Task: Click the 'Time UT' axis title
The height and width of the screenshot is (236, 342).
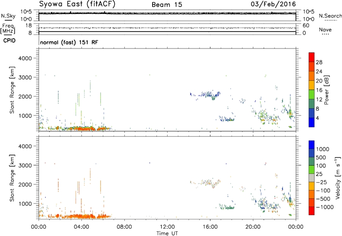Action: 167,233
